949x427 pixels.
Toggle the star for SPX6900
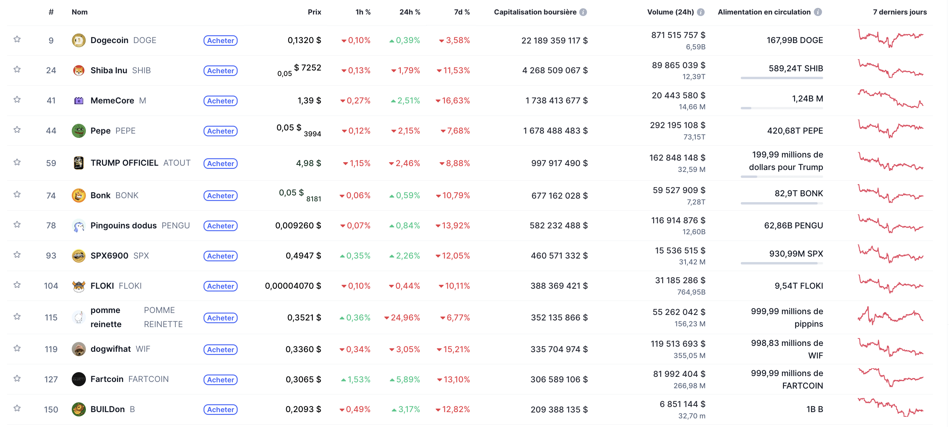(x=17, y=254)
